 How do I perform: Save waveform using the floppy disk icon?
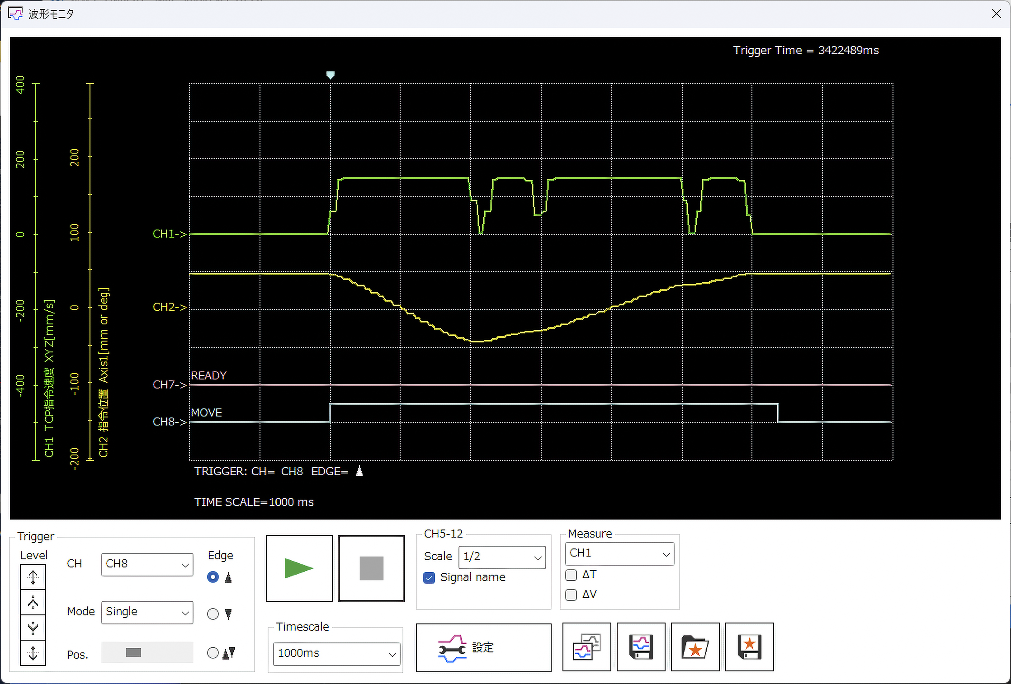(641, 647)
